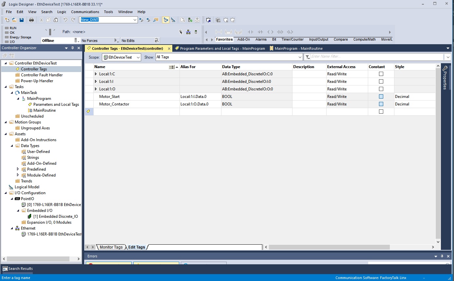Insert Examine Off (XIO) contact instruction

(x=260, y=32)
